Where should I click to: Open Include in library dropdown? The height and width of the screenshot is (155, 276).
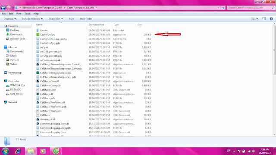32,19
